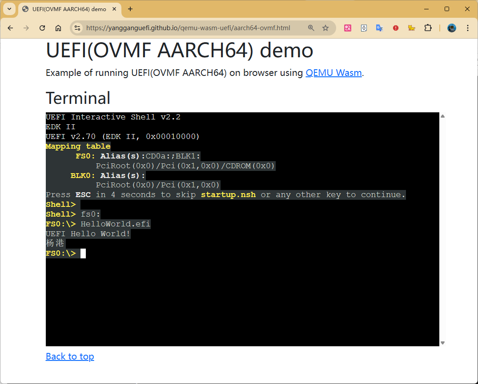Reload the UEFI demo page
This screenshot has height=384, width=478.
(x=42, y=28)
